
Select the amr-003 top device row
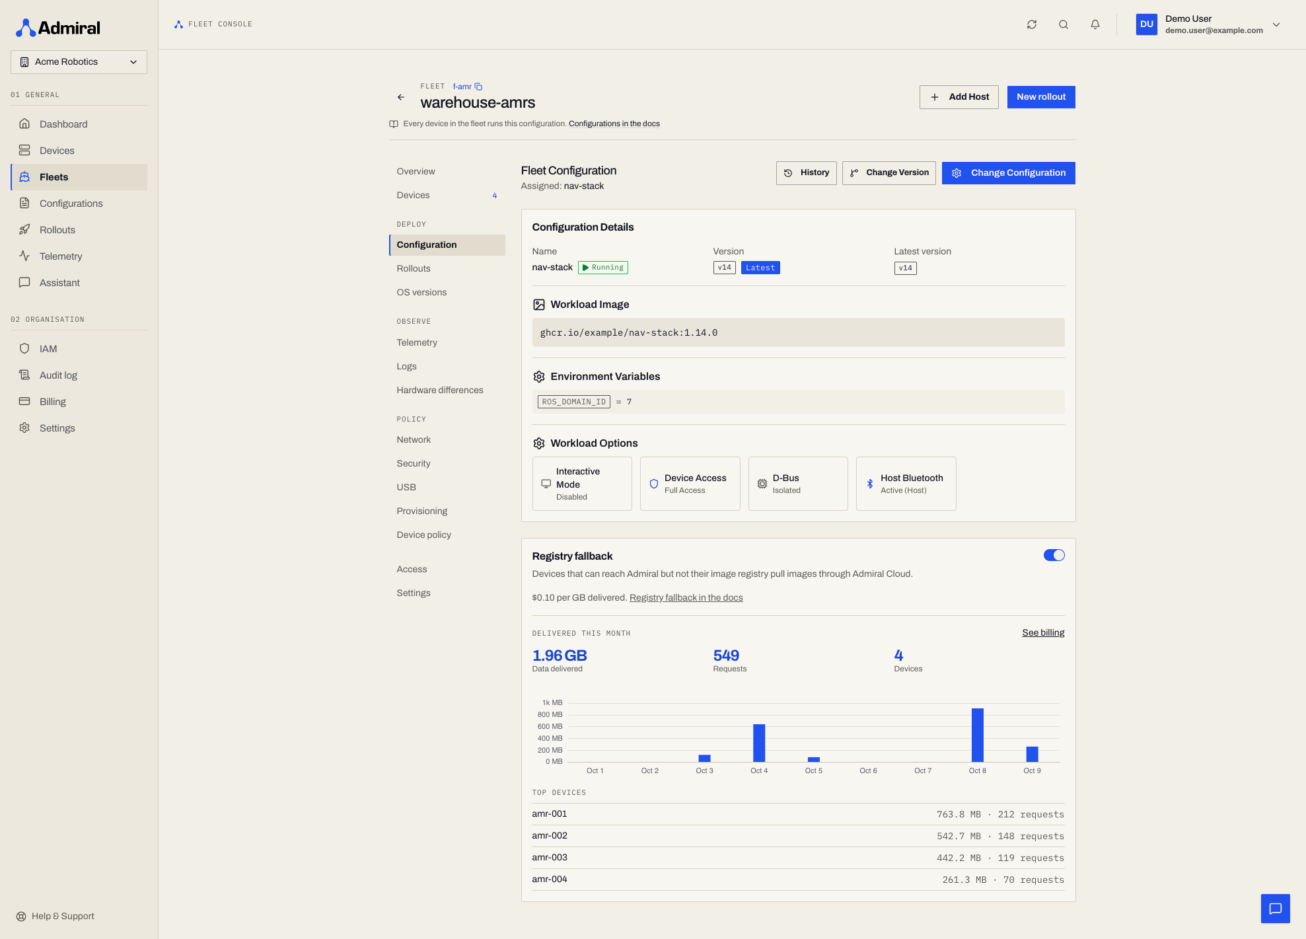798,858
